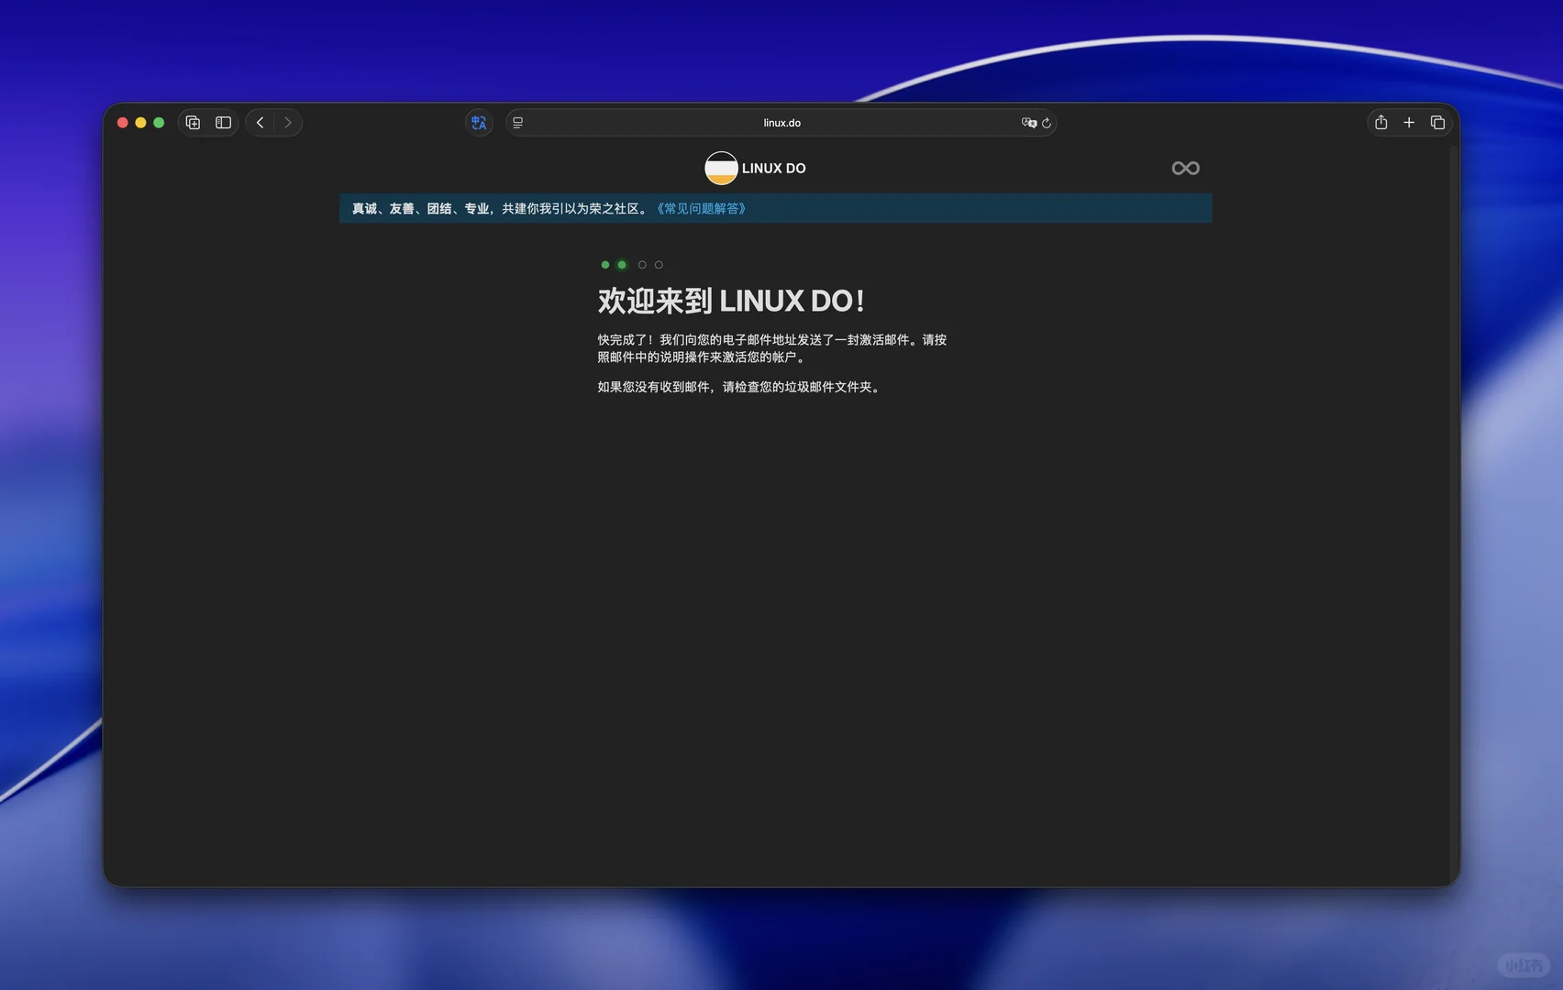Share the current page
1563x990 pixels.
(1380, 122)
